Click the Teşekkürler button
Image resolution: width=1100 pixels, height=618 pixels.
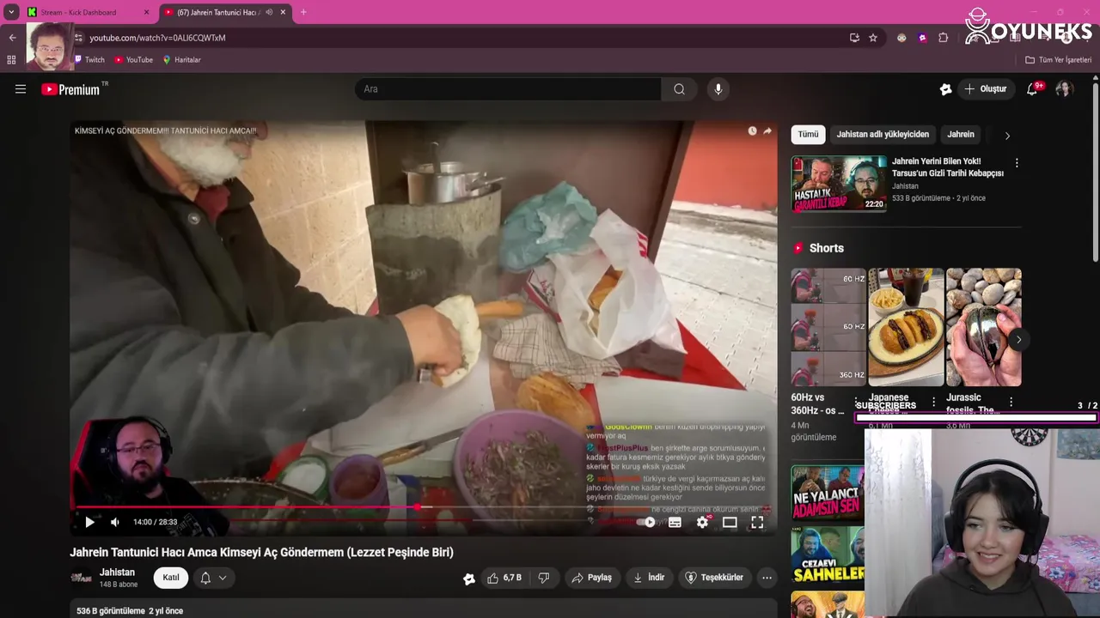click(714, 578)
